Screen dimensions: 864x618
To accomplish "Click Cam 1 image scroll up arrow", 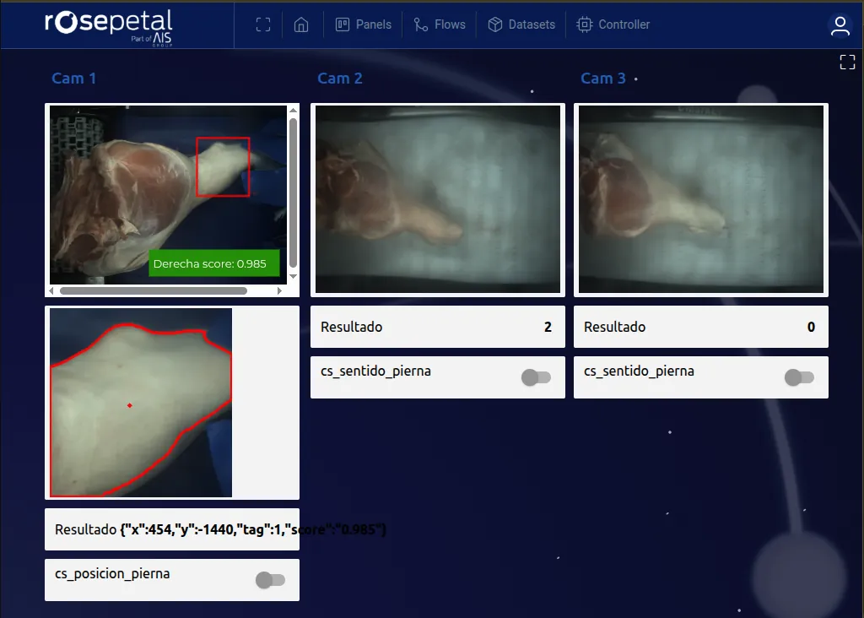I will [x=293, y=111].
